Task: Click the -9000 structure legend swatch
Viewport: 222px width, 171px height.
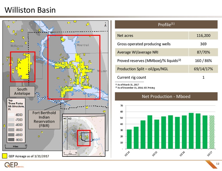Action: pyautogui.click(x=11, y=140)
